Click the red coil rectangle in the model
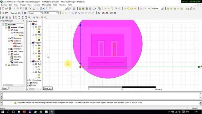 [114, 49]
